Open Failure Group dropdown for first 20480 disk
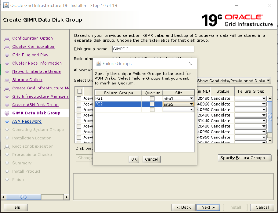Screen dimensions: 278x213 (x=251, y=99)
